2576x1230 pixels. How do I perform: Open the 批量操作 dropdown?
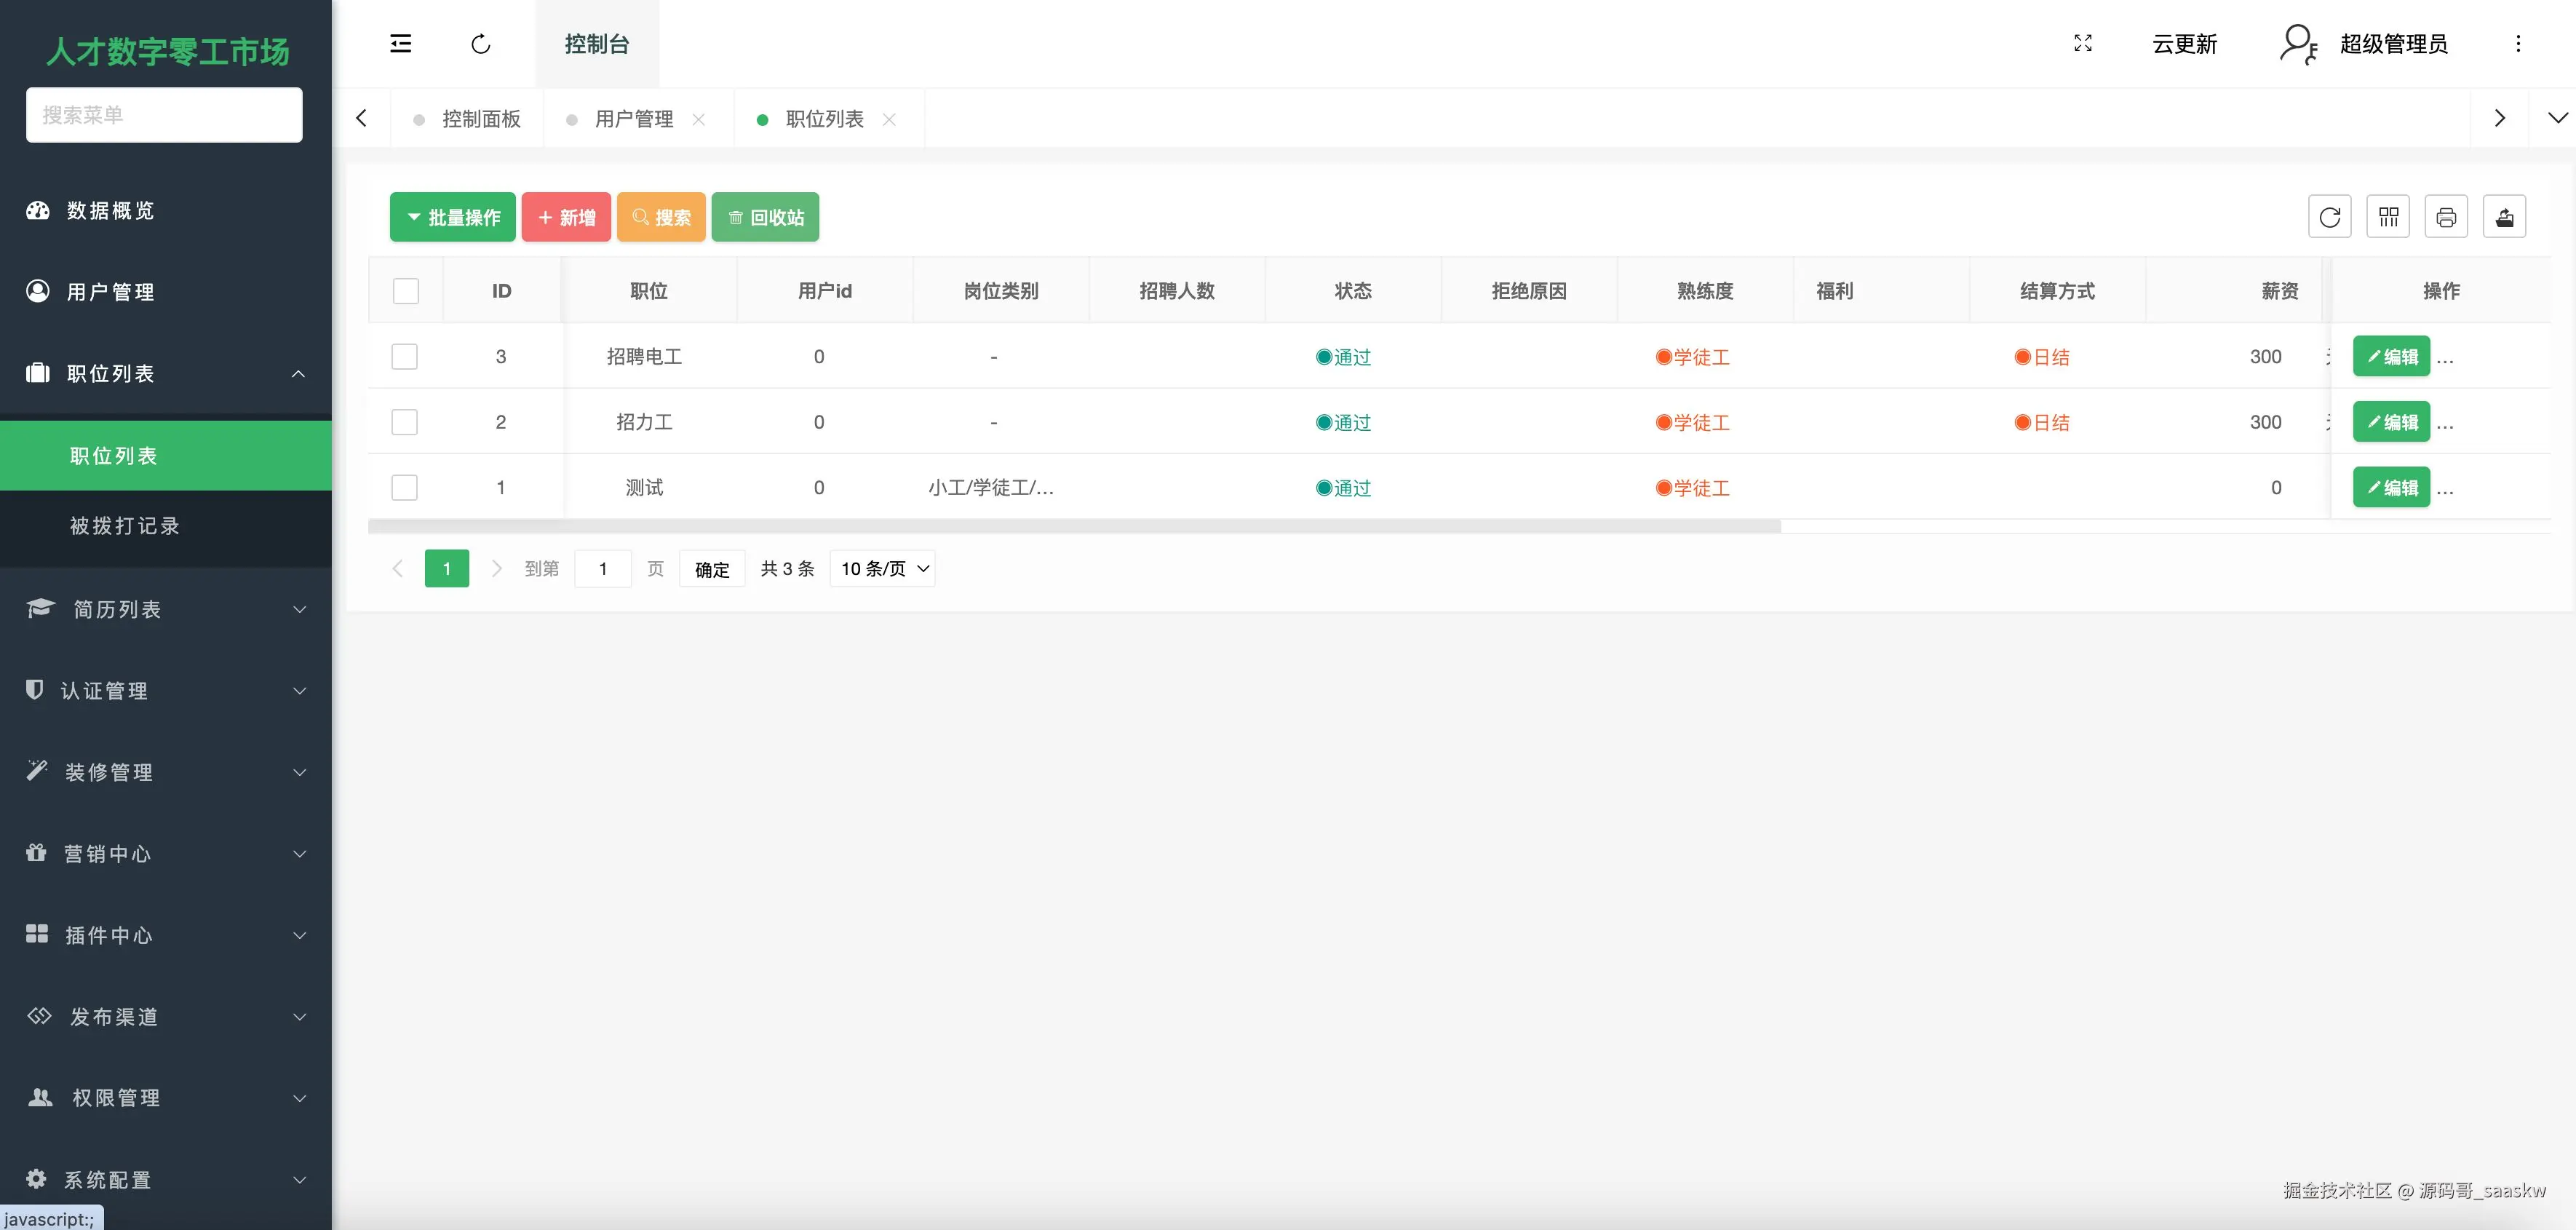[453, 217]
